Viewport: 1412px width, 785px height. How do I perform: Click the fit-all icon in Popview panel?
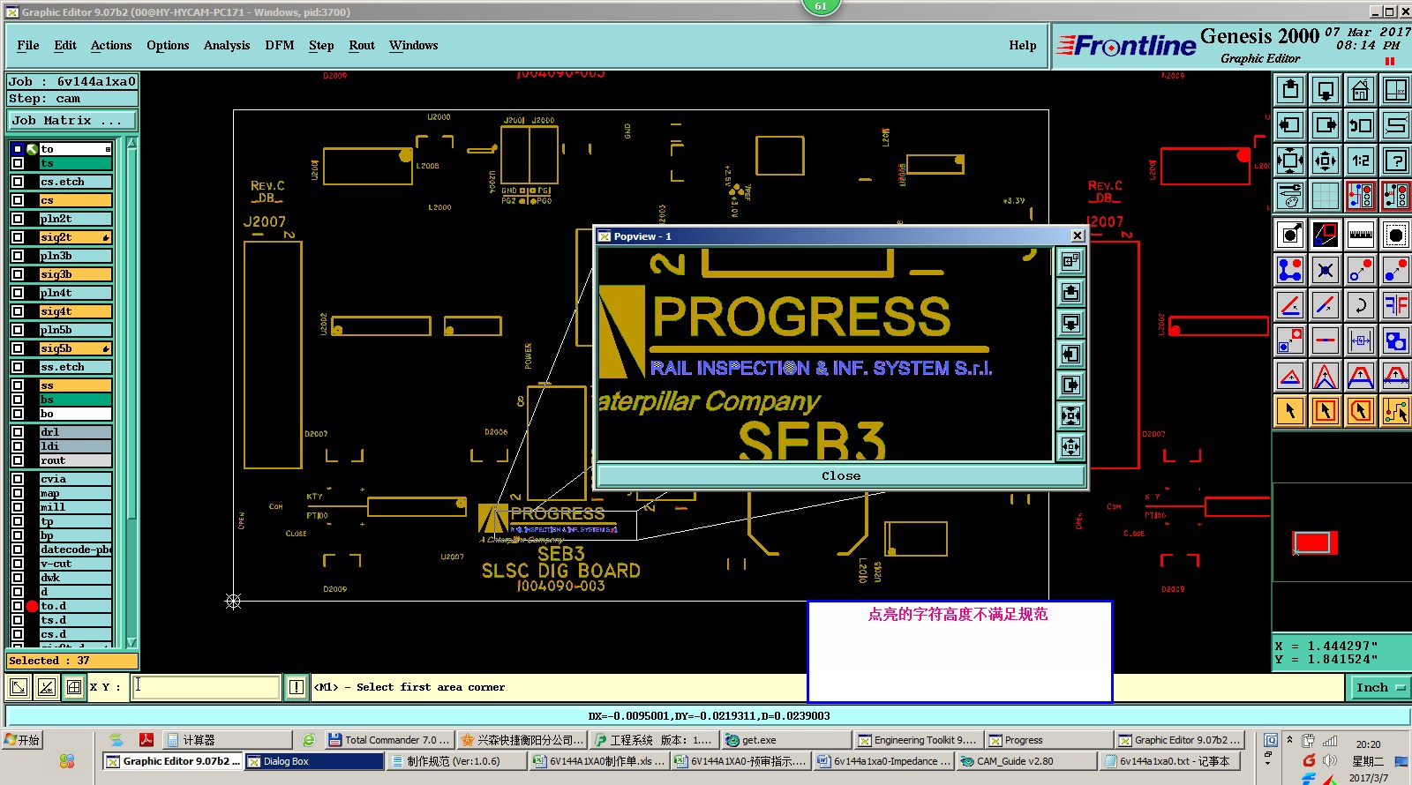[1070, 447]
